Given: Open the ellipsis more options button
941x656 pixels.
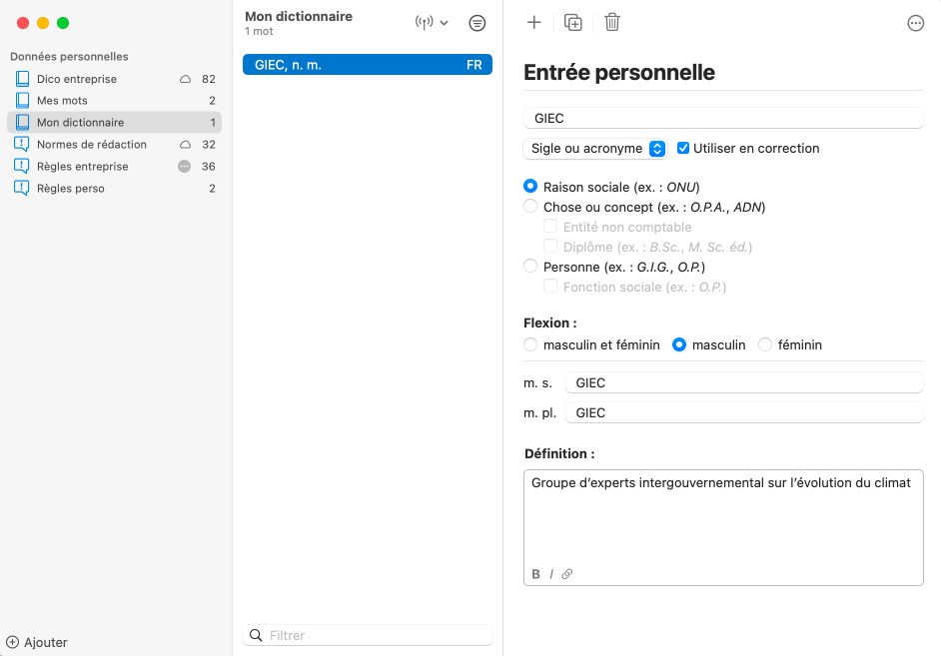Looking at the screenshot, I should [x=915, y=24].
